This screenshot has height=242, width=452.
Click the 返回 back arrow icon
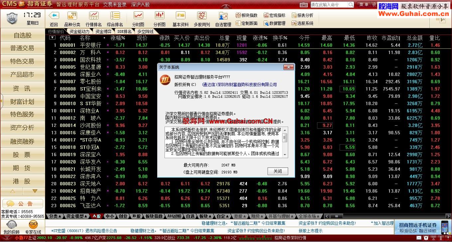[x=54, y=16]
